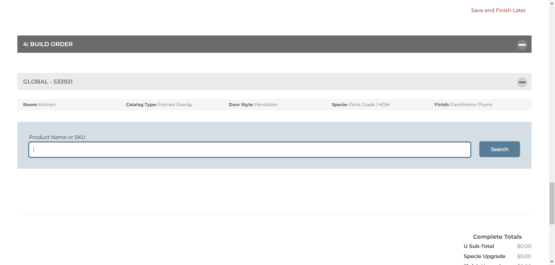Click the Complete Totals heading
Screen dimensions: 555x265
coord(497,237)
